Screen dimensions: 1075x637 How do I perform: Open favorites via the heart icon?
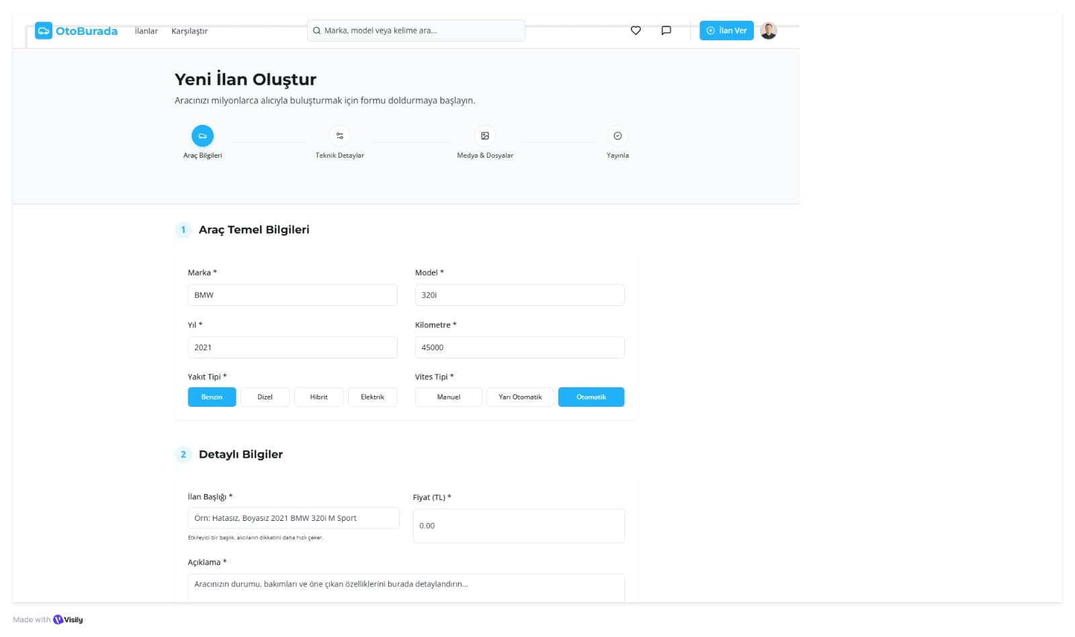tap(636, 31)
